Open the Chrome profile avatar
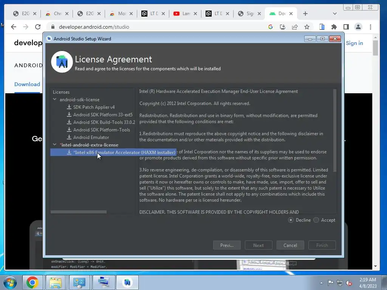387x290 pixels. (x=358, y=27)
